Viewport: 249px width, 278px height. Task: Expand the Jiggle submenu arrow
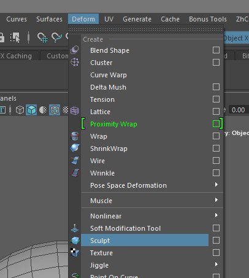click(x=216, y=264)
